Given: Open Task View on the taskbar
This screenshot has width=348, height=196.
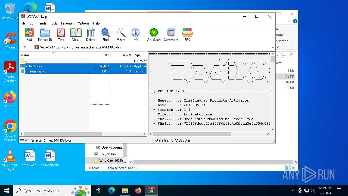Looking at the screenshot, I should pos(98,191).
